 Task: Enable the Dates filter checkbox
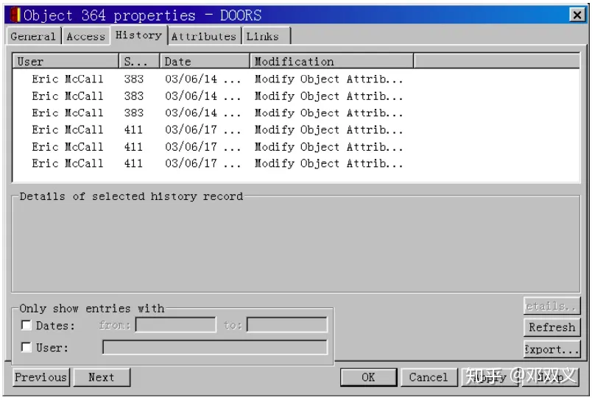coord(27,326)
